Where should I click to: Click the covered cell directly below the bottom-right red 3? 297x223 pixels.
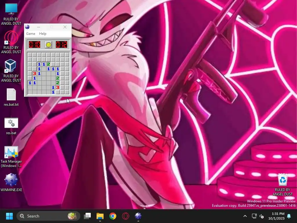58,92
